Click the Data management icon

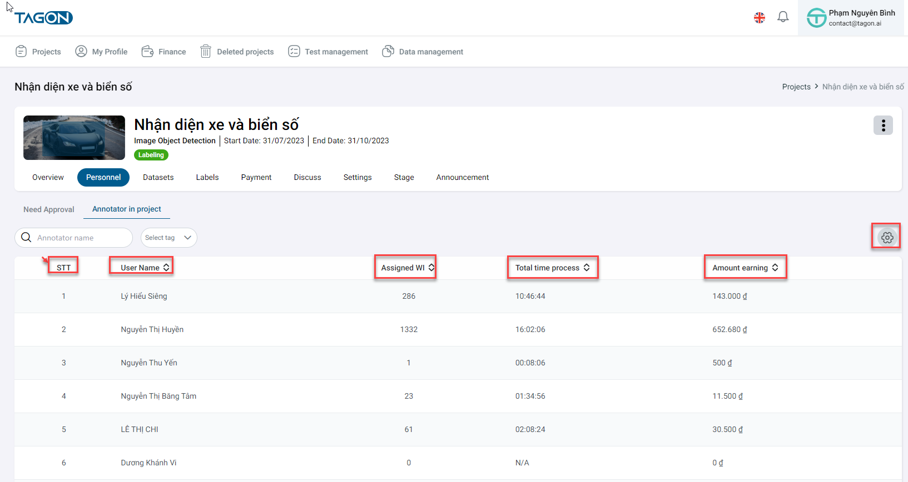click(x=388, y=52)
